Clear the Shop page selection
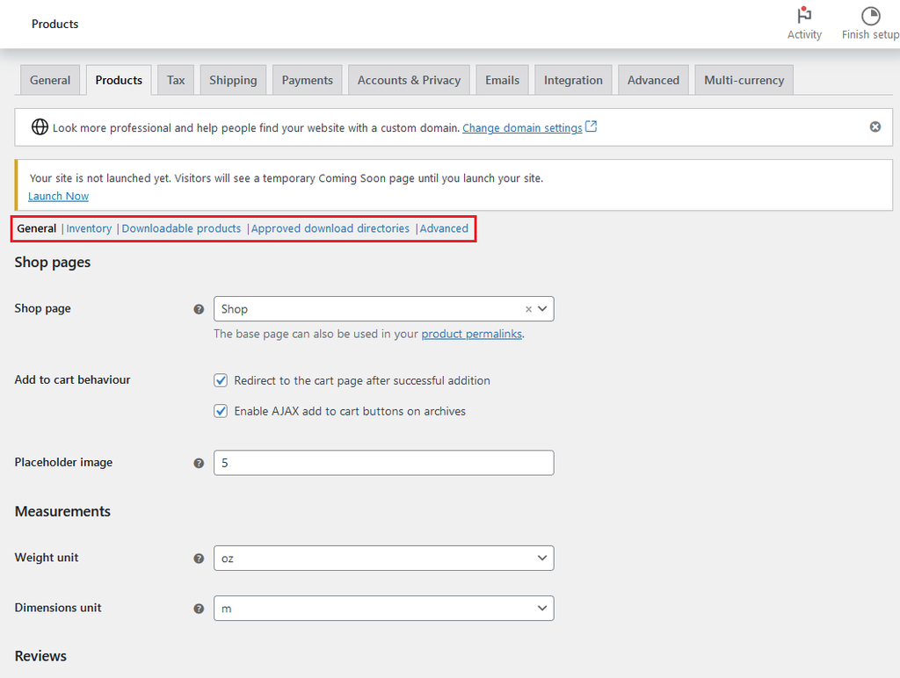 click(x=528, y=309)
